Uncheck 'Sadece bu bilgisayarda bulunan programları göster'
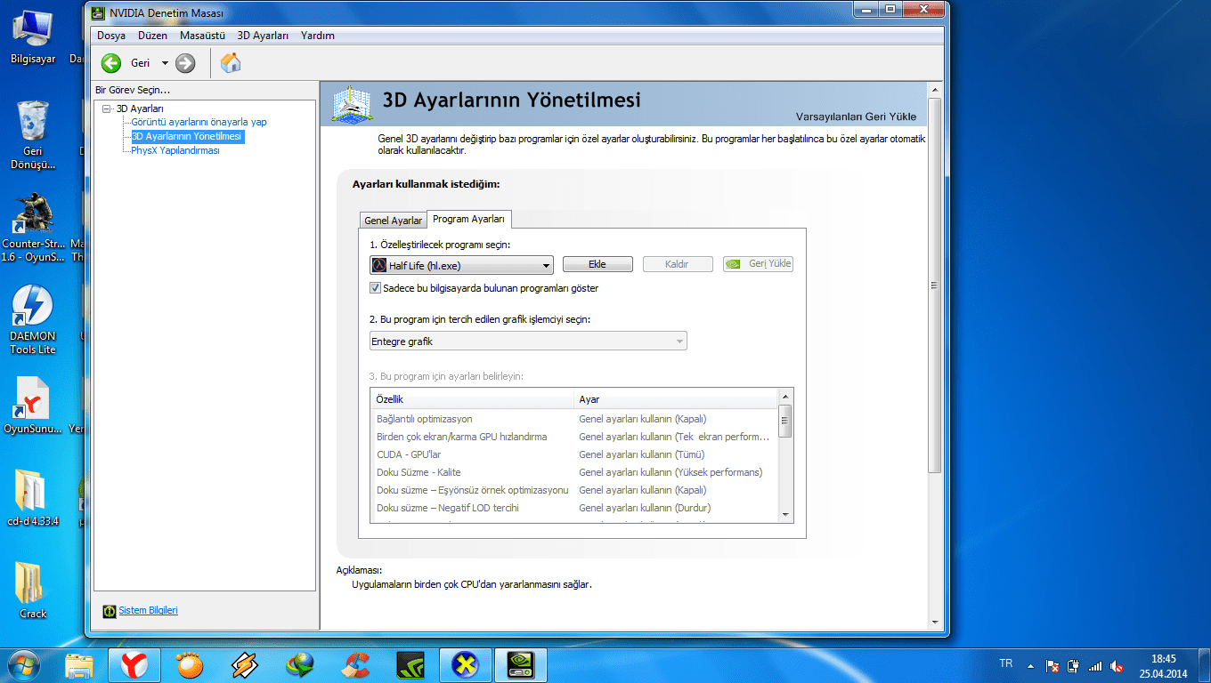1211x683 pixels. tap(376, 288)
